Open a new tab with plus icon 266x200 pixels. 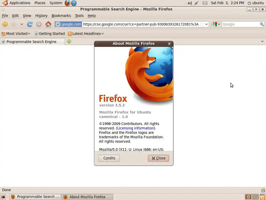coord(69,41)
